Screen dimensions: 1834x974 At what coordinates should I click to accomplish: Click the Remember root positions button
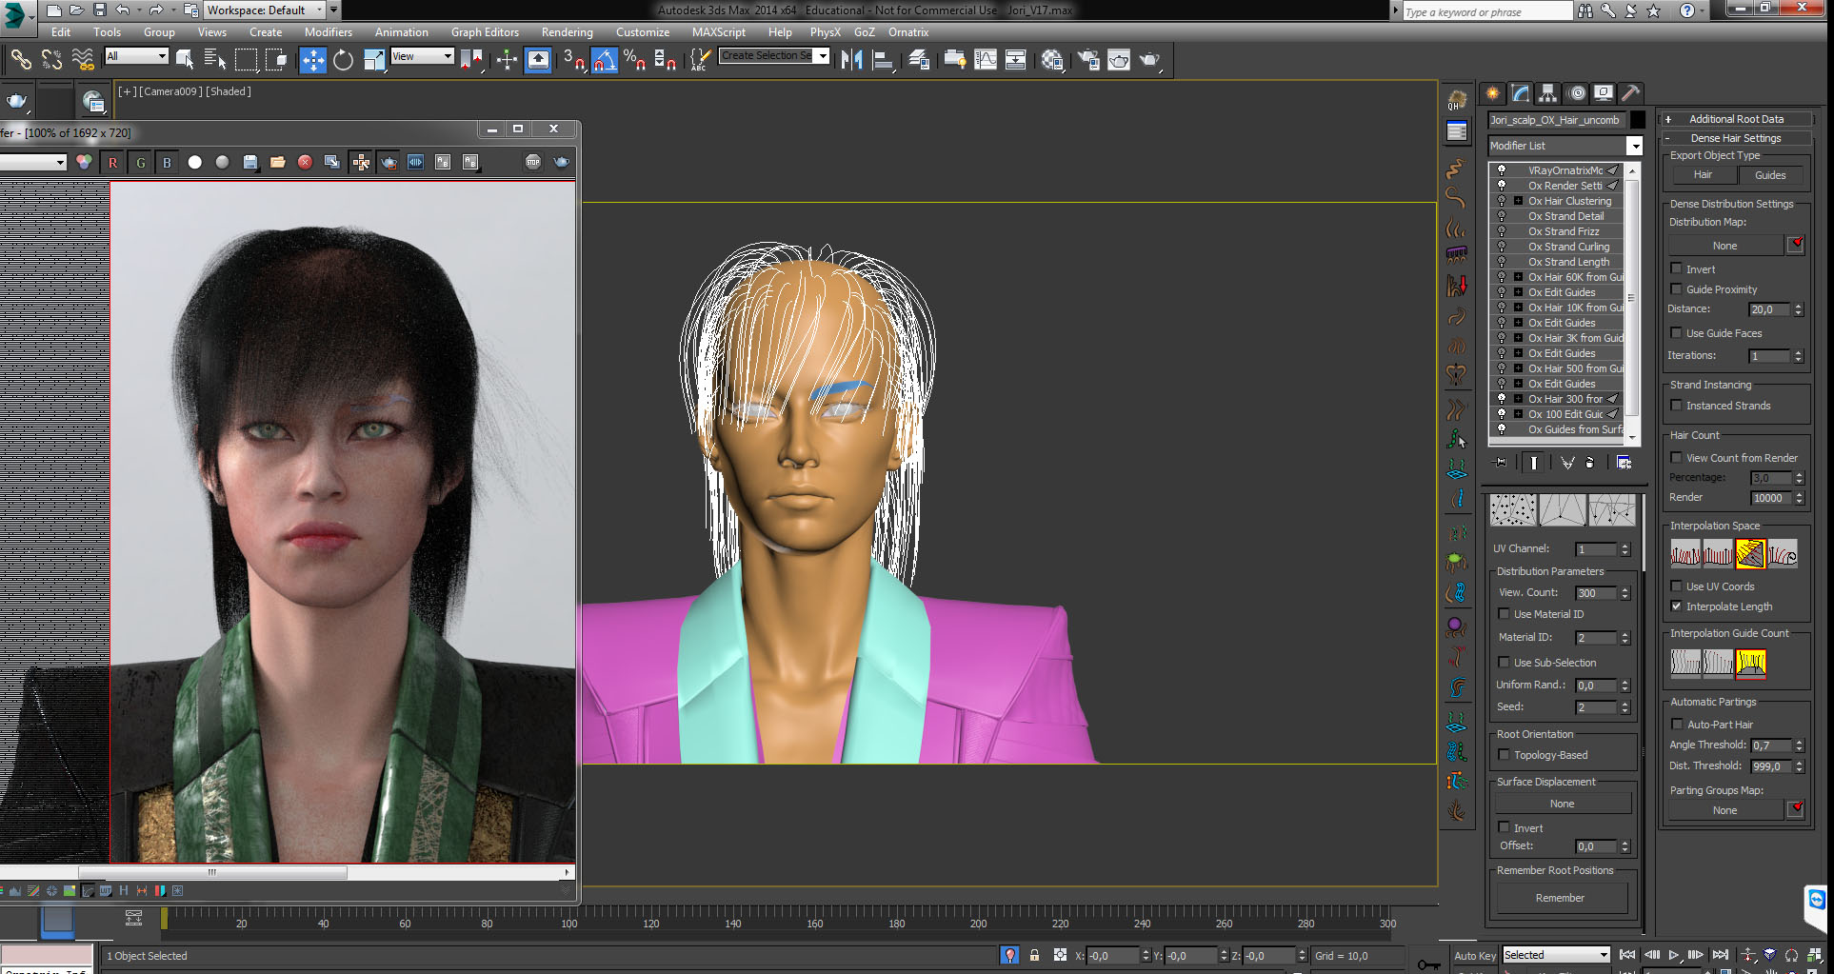[1560, 898]
